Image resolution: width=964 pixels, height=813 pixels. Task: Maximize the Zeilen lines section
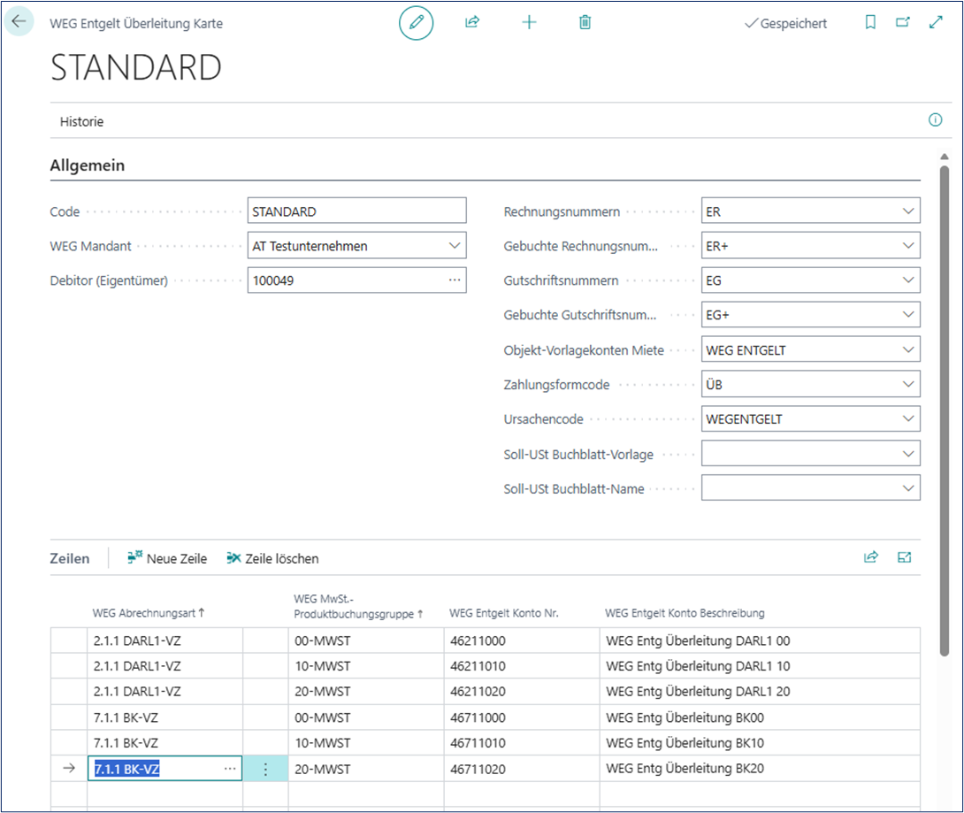904,557
